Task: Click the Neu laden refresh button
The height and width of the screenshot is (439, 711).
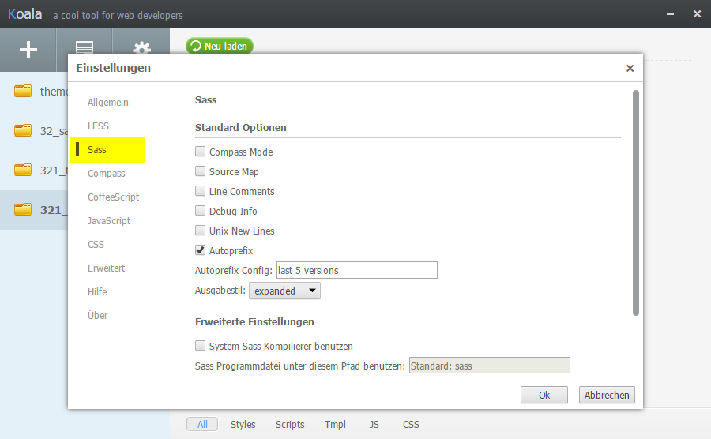Action: (x=220, y=47)
